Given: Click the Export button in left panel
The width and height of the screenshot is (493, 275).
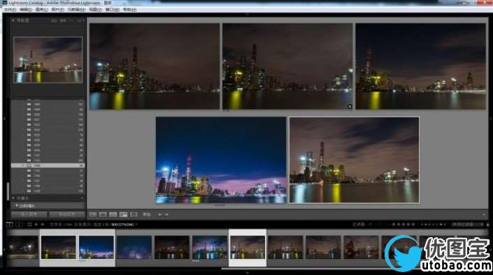Looking at the screenshot, I should (66, 214).
